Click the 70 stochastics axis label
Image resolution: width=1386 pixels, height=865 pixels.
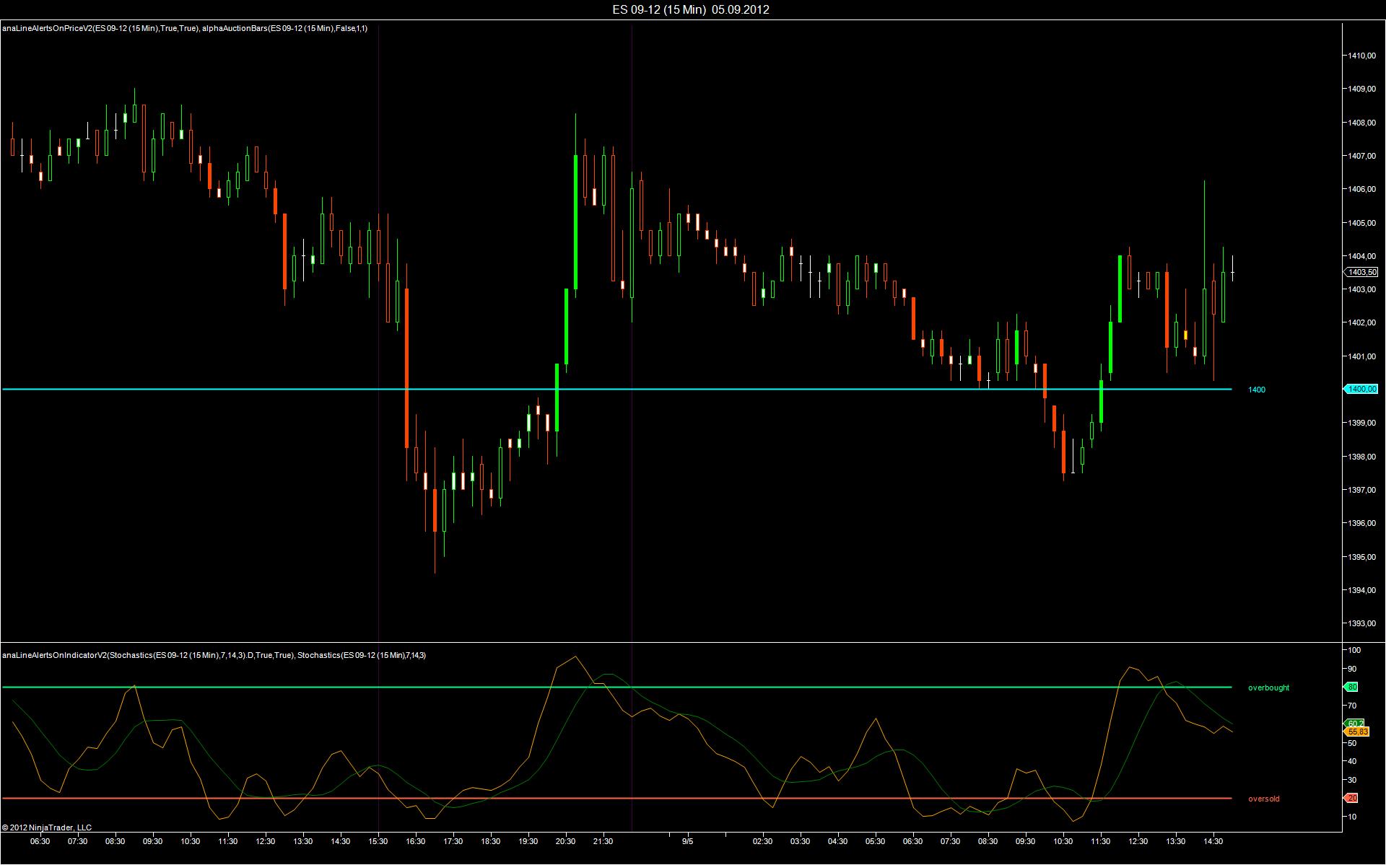coord(1353,706)
